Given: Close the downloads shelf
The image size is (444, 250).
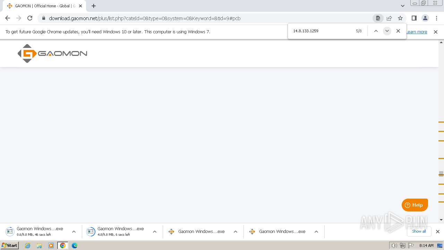Looking at the screenshot, I should pos(438,232).
